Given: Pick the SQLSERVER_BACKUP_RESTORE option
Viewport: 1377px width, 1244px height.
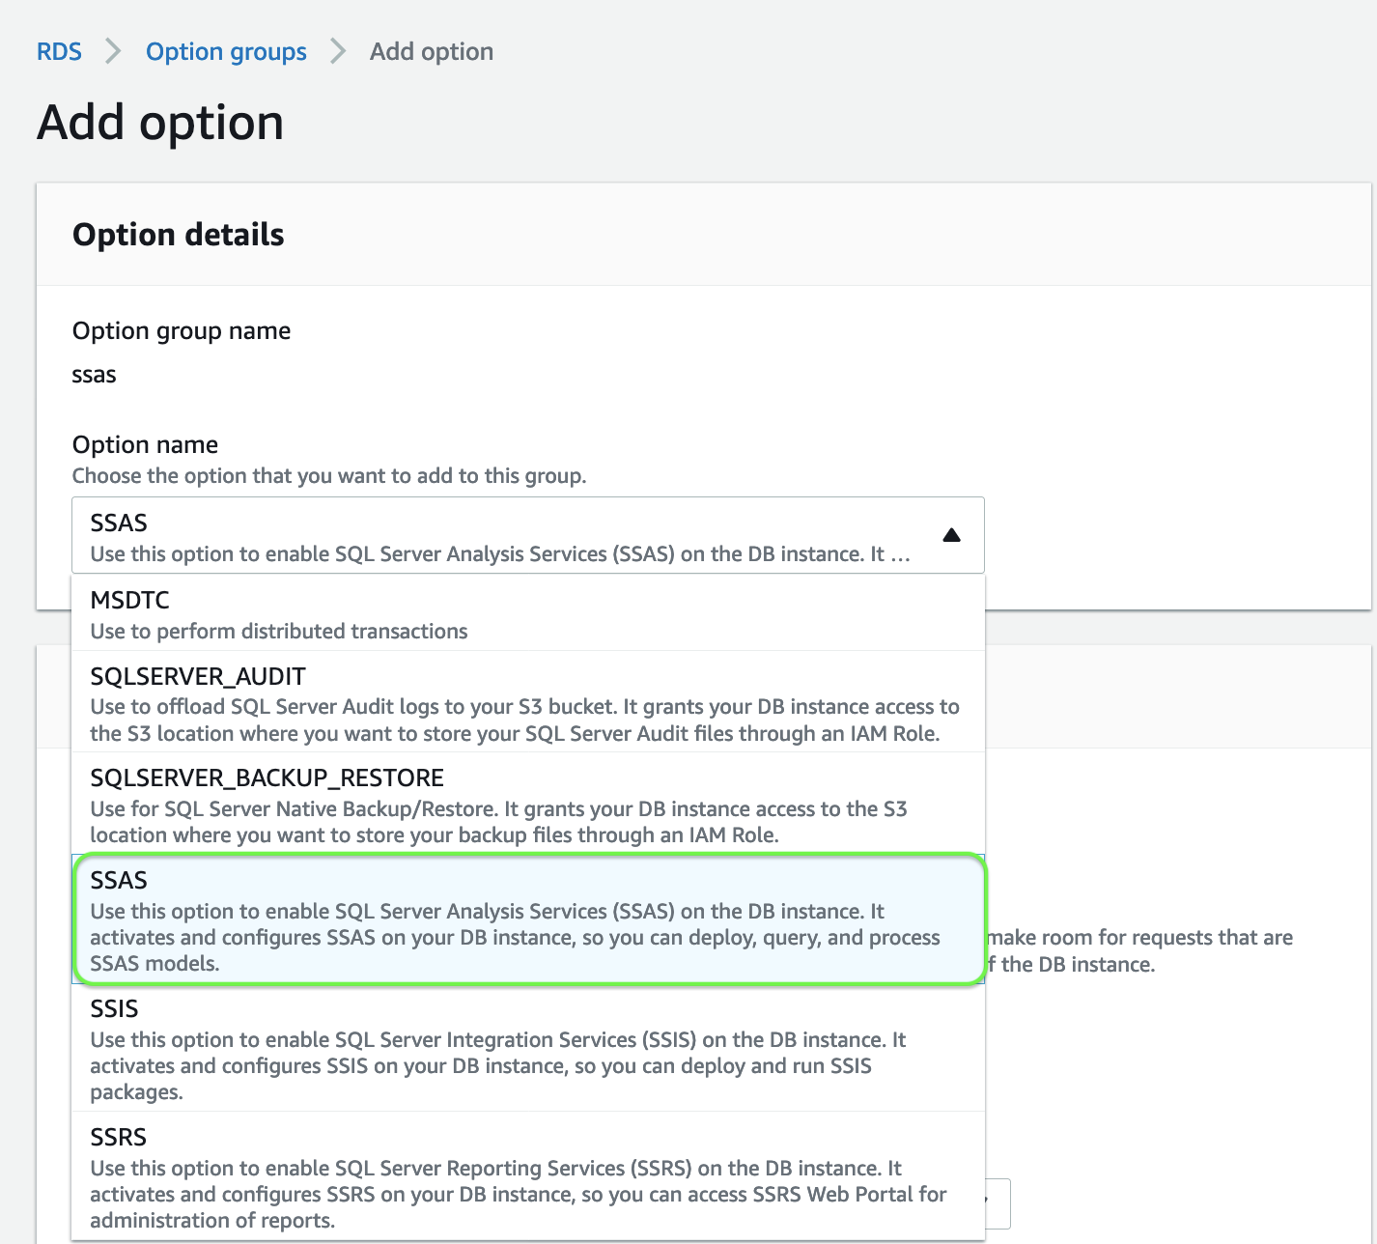Looking at the screenshot, I should tap(528, 805).
